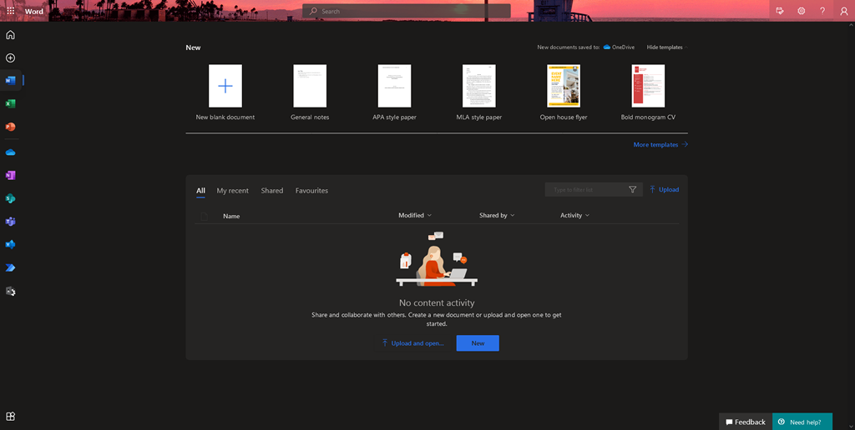Open the app launcher waffle menu
855x430 pixels.
click(11, 12)
